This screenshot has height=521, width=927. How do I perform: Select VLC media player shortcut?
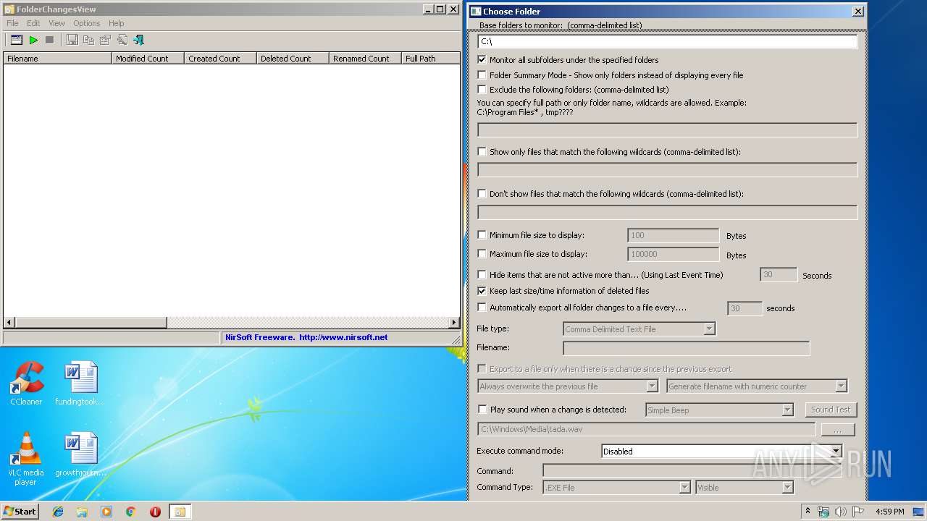click(26, 459)
